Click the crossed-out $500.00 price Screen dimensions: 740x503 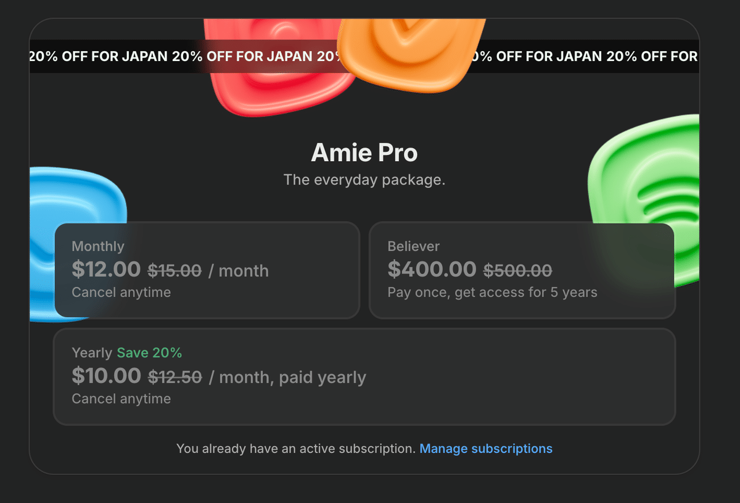click(518, 270)
